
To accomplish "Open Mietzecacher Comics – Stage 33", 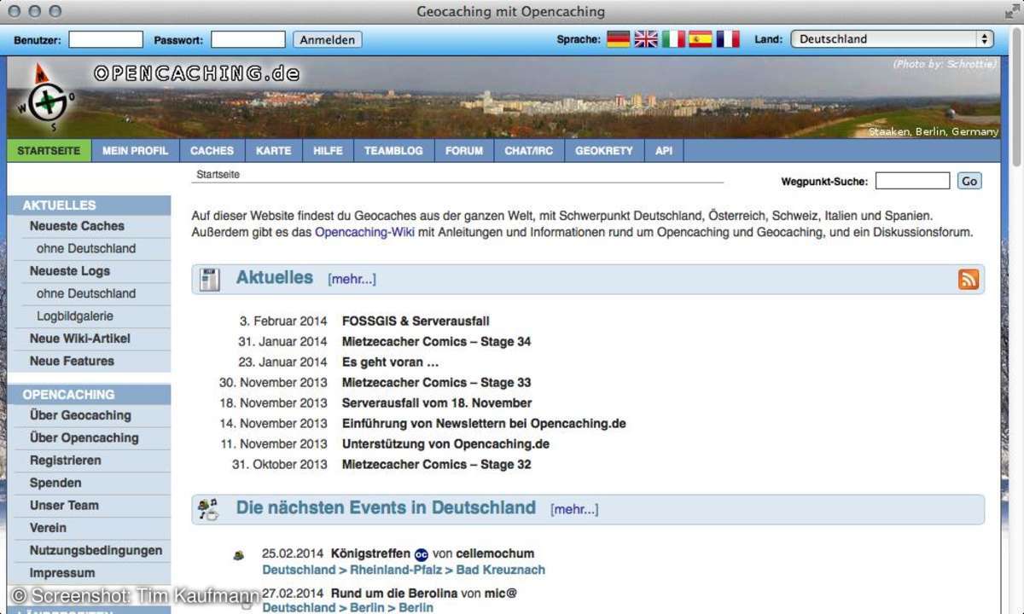I will (436, 383).
